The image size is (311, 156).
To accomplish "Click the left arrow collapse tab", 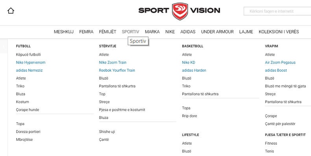I will (x=4, y=46).
